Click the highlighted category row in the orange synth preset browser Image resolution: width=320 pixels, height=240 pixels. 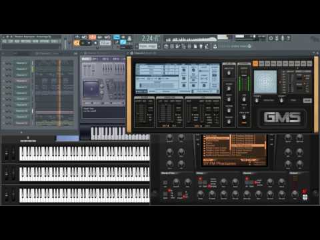coord(217,138)
